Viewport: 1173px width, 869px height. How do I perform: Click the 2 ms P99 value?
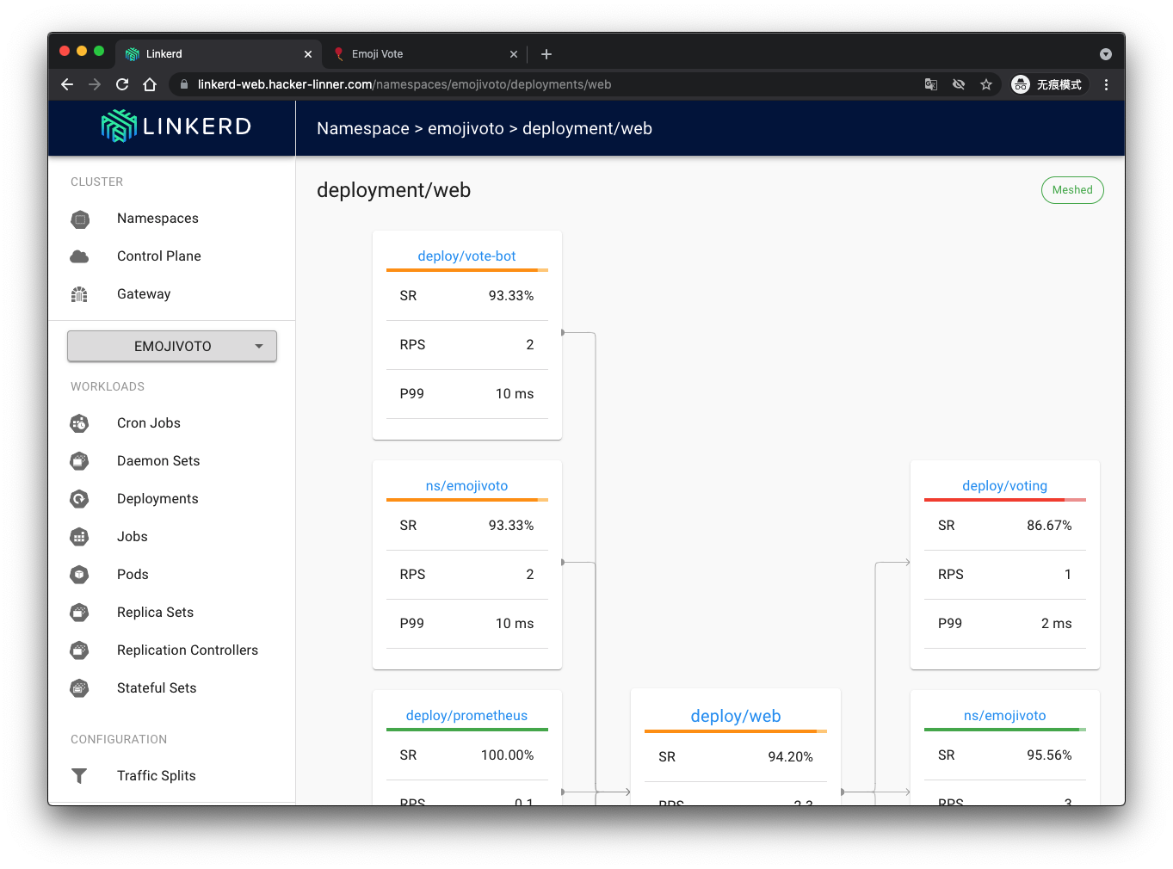pyautogui.click(x=1056, y=624)
